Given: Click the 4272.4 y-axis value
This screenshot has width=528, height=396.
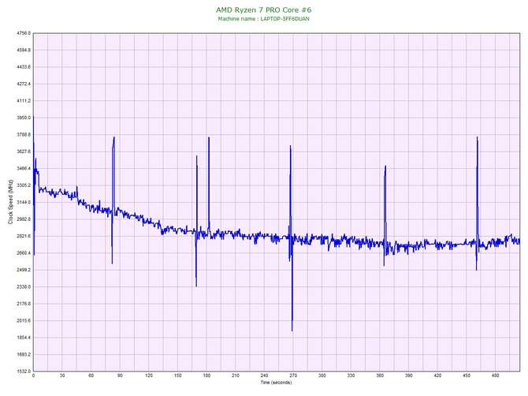Looking at the screenshot, I should point(24,84).
